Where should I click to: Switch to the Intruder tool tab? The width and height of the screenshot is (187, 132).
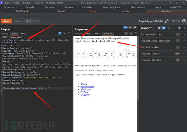coord(127,11)
